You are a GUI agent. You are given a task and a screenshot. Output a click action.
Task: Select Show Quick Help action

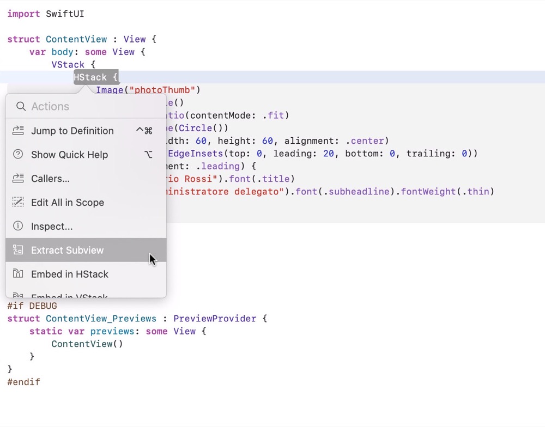pyautogui.click(x=86, y=154)
